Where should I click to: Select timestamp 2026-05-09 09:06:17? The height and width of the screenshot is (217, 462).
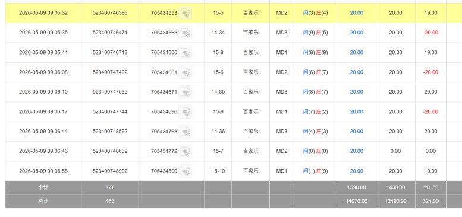[x=43, y=111]
